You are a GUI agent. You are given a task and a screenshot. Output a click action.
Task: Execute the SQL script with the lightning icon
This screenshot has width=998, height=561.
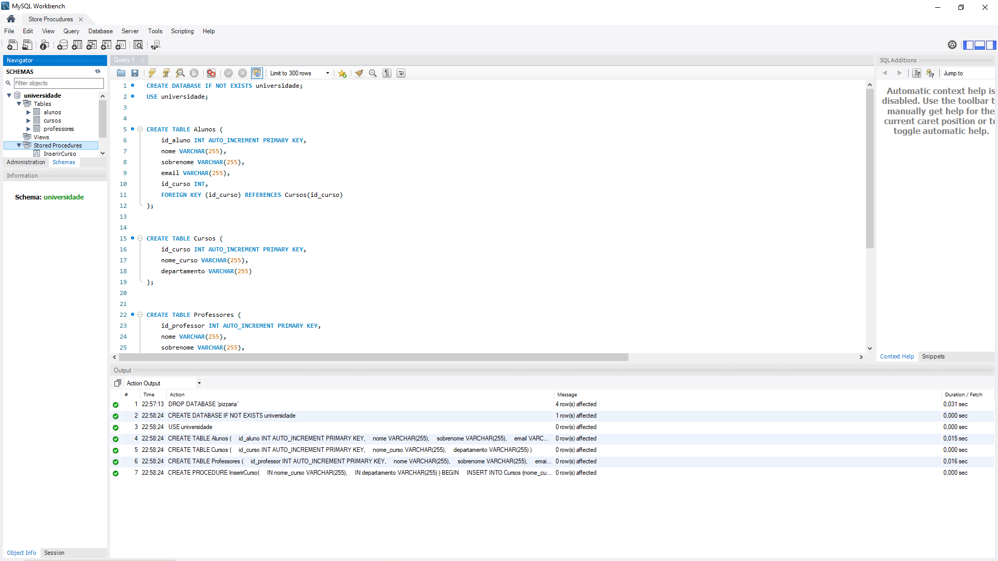click(x=152, y=73)
